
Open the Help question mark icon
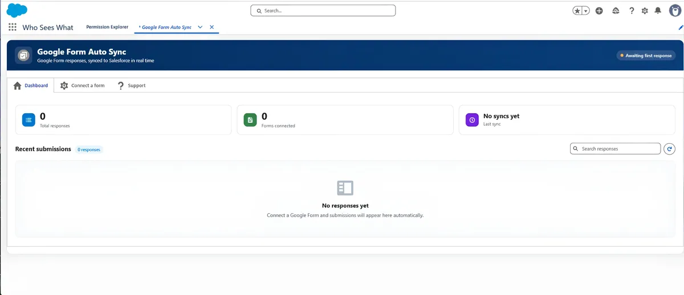pos(632,11)
